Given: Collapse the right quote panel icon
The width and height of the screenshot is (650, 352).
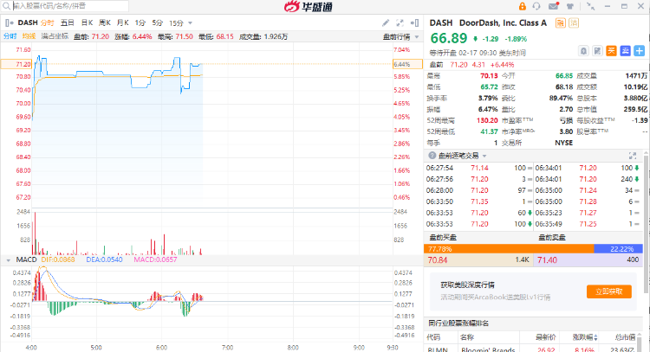Looking at the screenshot, I should [x=414, y=22].
